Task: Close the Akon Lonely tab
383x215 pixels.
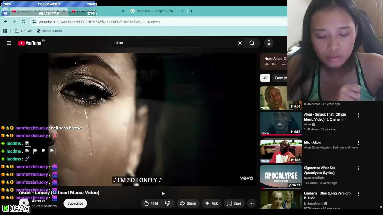Action: coord(63,11)
